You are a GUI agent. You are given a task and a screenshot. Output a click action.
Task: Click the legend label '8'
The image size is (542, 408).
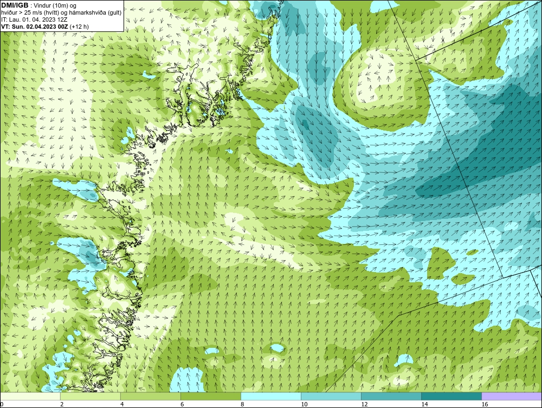242,404
